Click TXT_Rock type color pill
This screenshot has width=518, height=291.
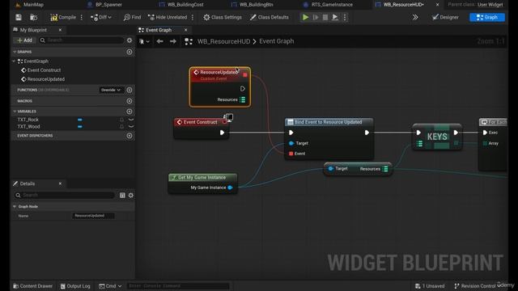pyautogui.click(x=80, y=120)
